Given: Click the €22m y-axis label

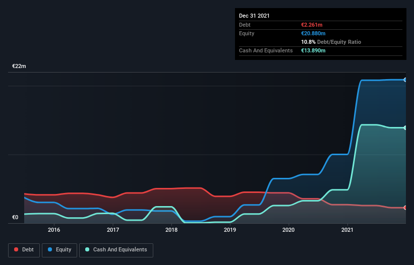Looking at the screenshot, I should [19, 66].
